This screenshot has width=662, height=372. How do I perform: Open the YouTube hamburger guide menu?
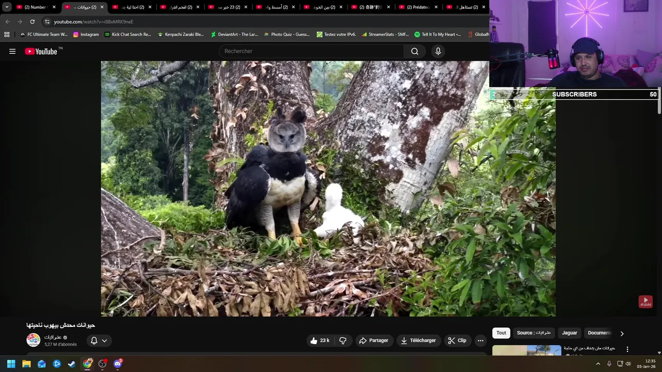(12, 51)
